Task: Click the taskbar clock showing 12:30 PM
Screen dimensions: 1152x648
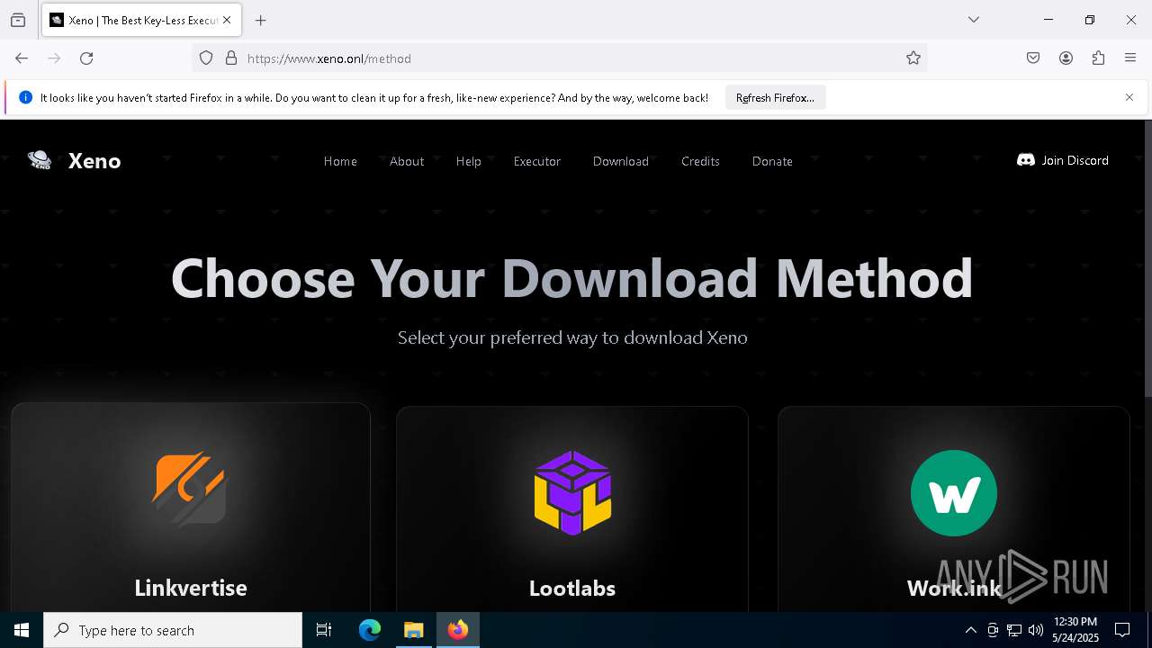Action: click(1075, 630)
